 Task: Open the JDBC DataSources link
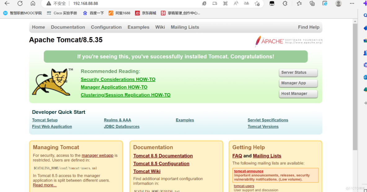pyautogui.click(x=122, y=127)
